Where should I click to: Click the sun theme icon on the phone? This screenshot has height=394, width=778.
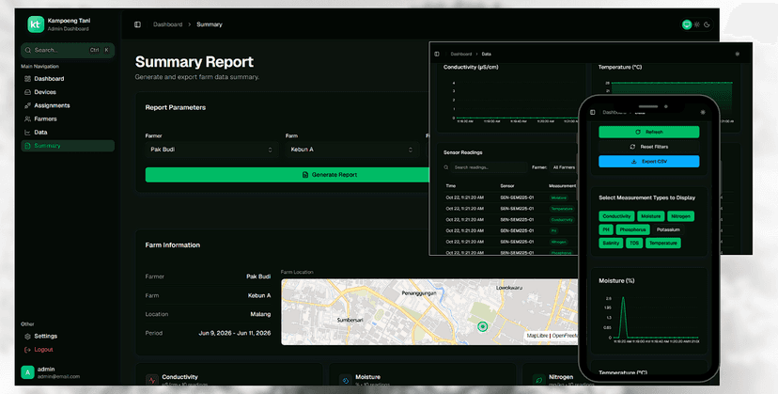pos(703,112)
